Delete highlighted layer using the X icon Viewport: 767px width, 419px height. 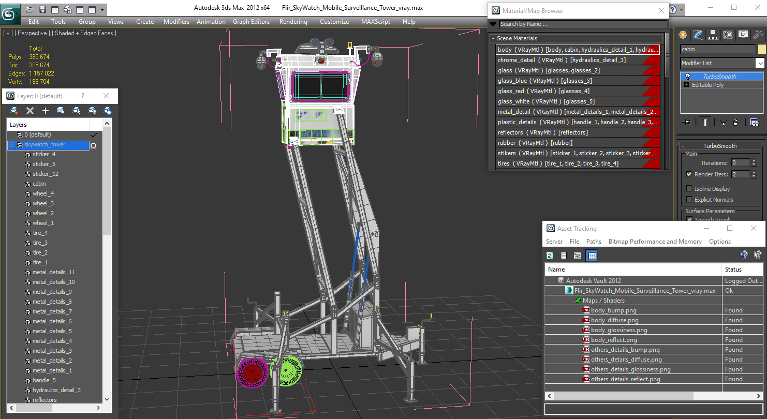(30, 110)
